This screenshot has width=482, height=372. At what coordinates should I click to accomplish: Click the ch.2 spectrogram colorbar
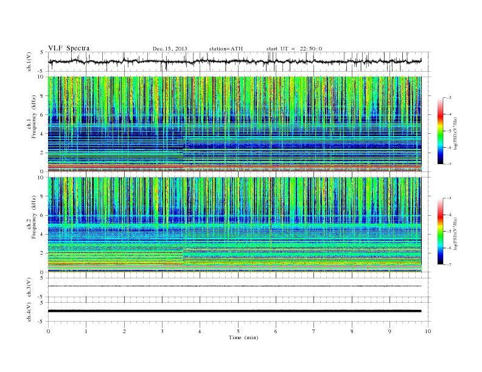click(x=440, y=231)
